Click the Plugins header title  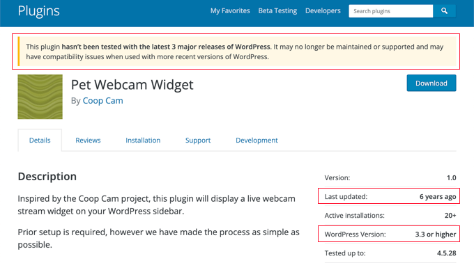(39, 11)
